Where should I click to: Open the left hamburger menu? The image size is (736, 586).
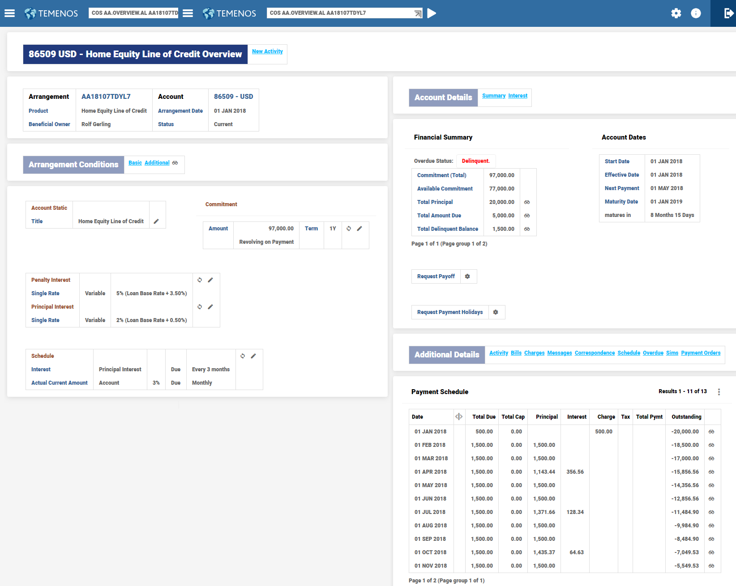click(x=9, y=13)
